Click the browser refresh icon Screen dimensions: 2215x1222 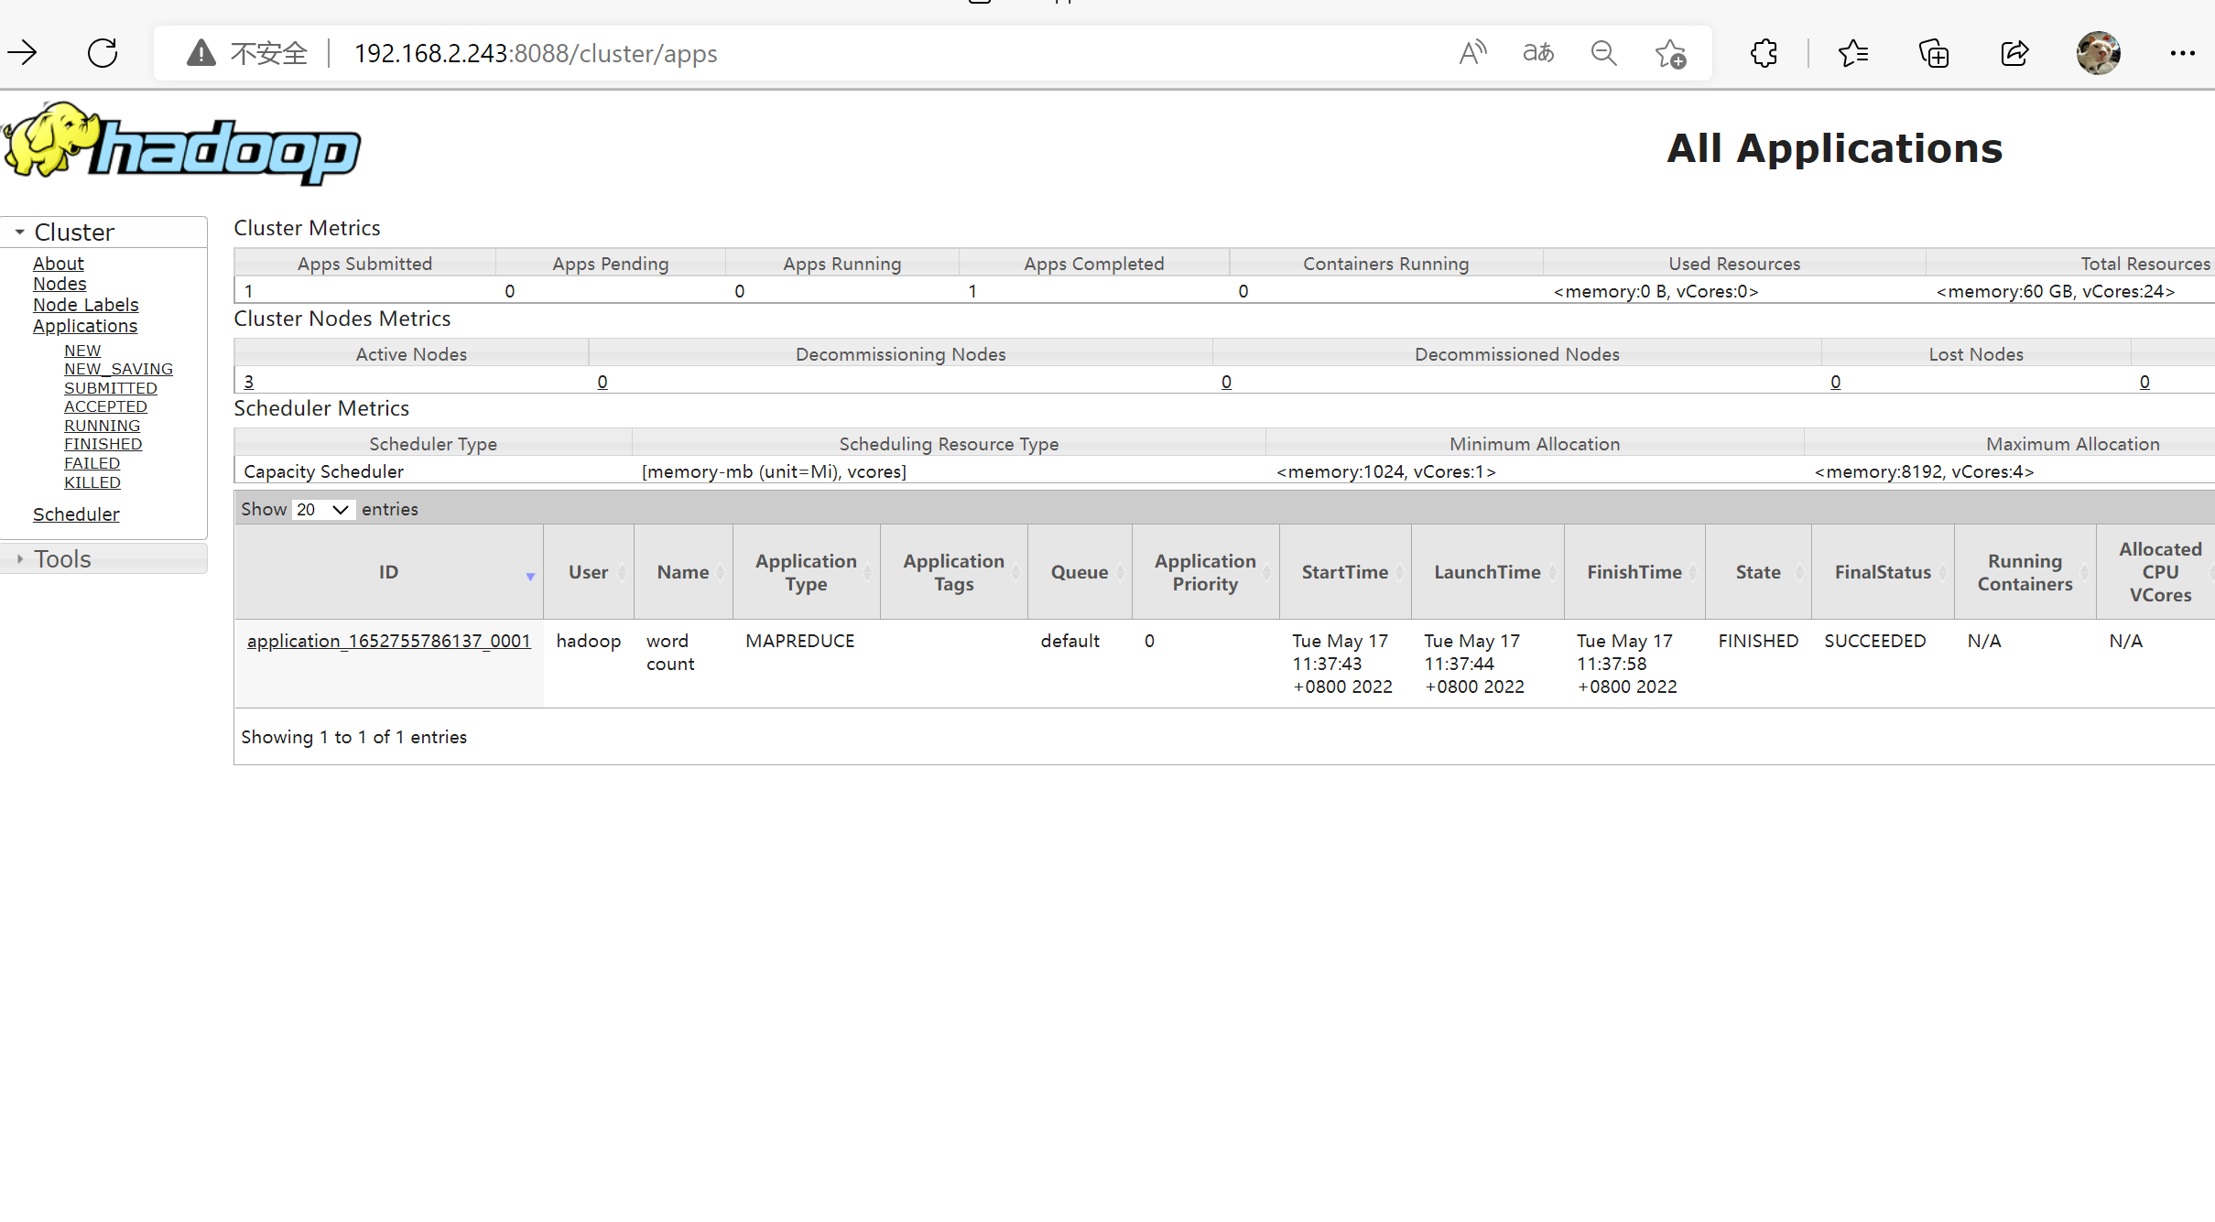103,53
